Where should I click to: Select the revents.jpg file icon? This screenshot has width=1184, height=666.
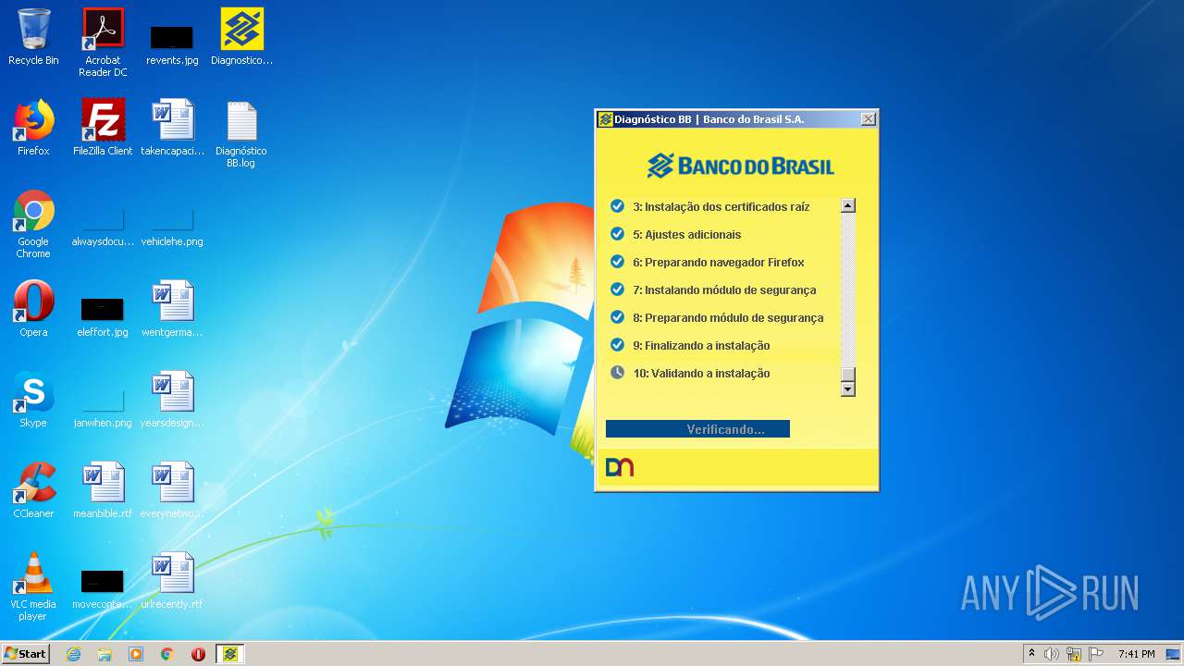(172, 44)
